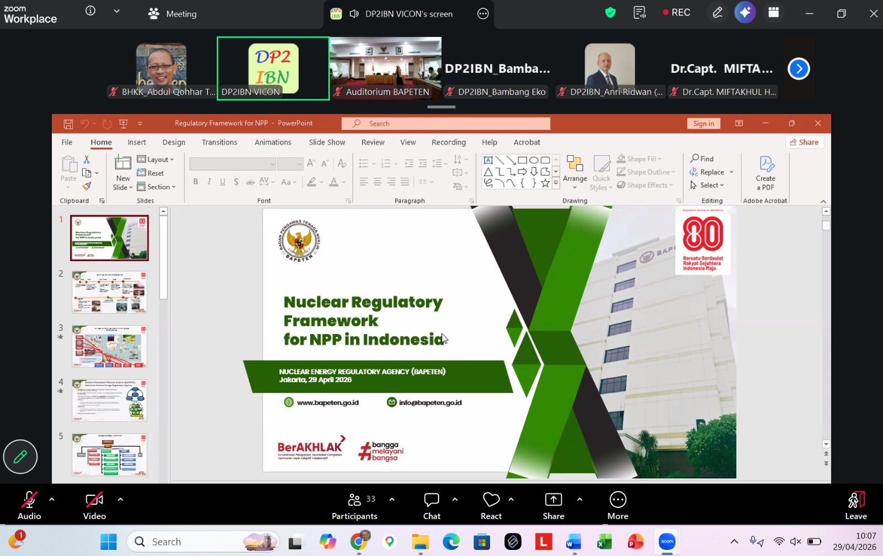Switch to the Meeting tab
Screen dimensions: 883x556
point(173,14)
